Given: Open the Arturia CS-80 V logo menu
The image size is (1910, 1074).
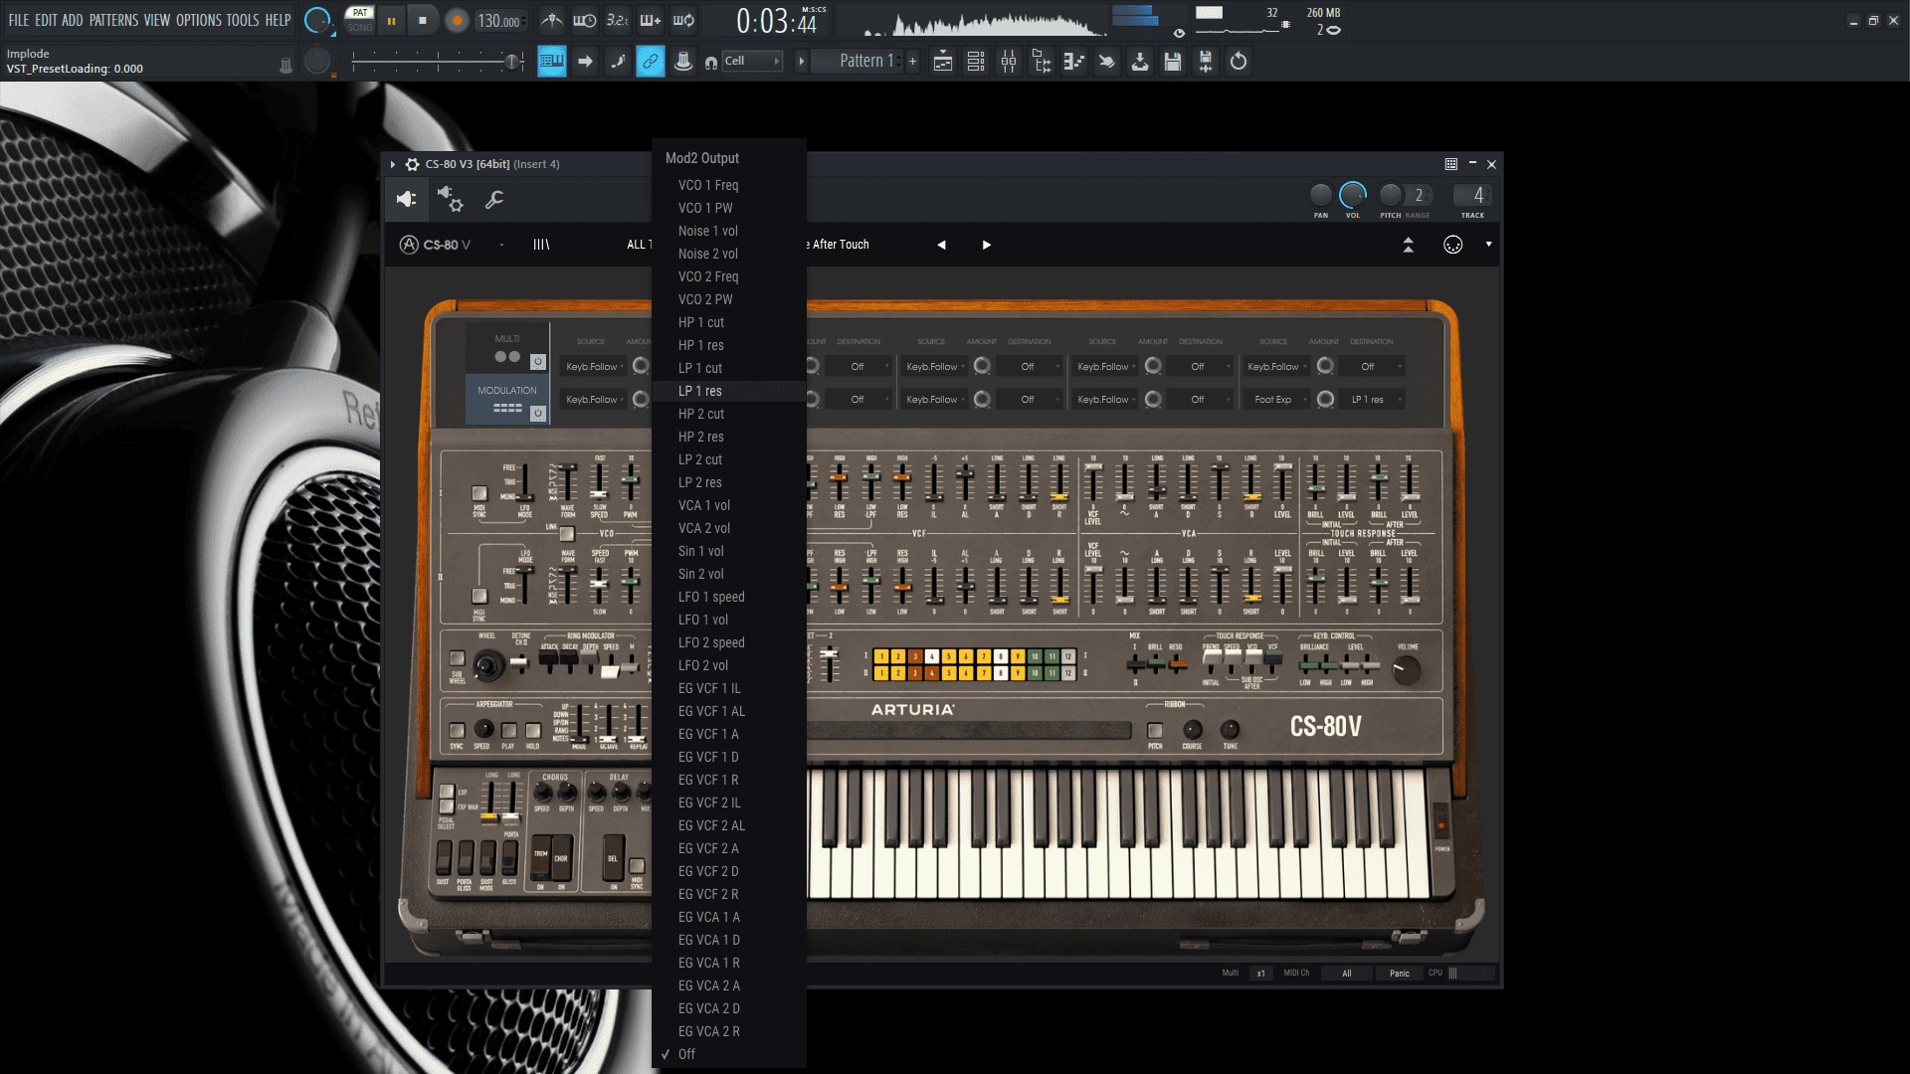Looking at the screenshot, I should (435, 245).
